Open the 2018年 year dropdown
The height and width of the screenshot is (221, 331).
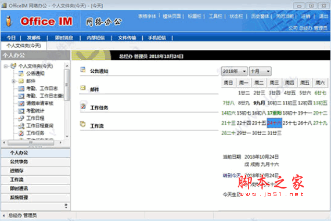(x=235, y=71)
